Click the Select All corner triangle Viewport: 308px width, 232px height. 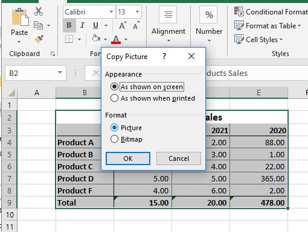click(11, 93)
